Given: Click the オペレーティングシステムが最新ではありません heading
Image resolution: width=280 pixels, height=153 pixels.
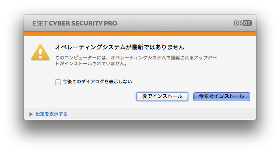Looking at the screenshot, I should pos(120,47).
